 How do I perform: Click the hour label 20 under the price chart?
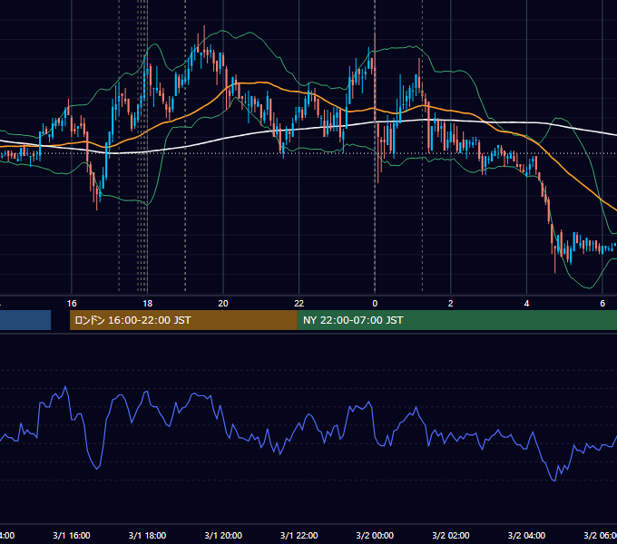[223, 303]
